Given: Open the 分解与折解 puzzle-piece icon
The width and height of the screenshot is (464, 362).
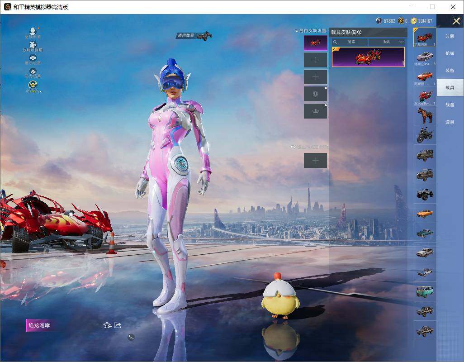Looking at the screenshot, I should 33,44.
